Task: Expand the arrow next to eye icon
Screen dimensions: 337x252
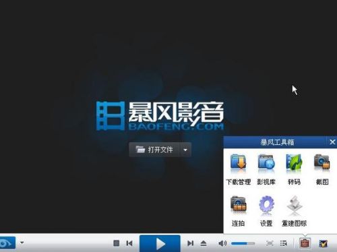Action: click(22, 243)
